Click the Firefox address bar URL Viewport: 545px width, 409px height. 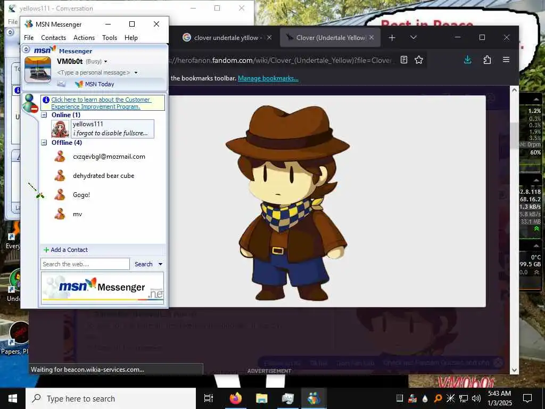[x=281, y=60]
